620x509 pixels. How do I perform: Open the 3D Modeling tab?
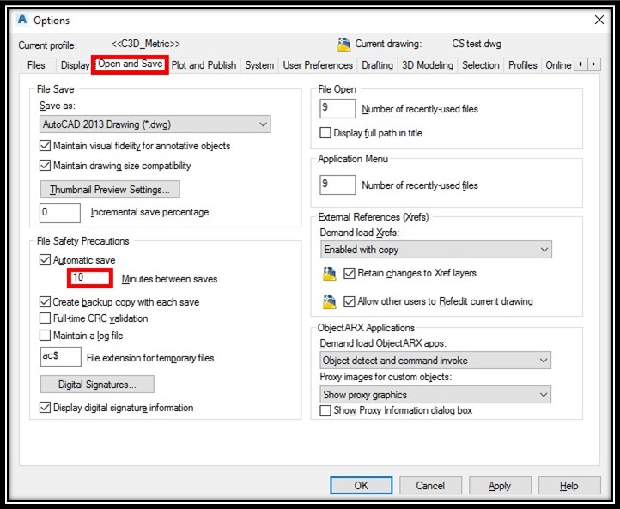click(x=428, y=65)
